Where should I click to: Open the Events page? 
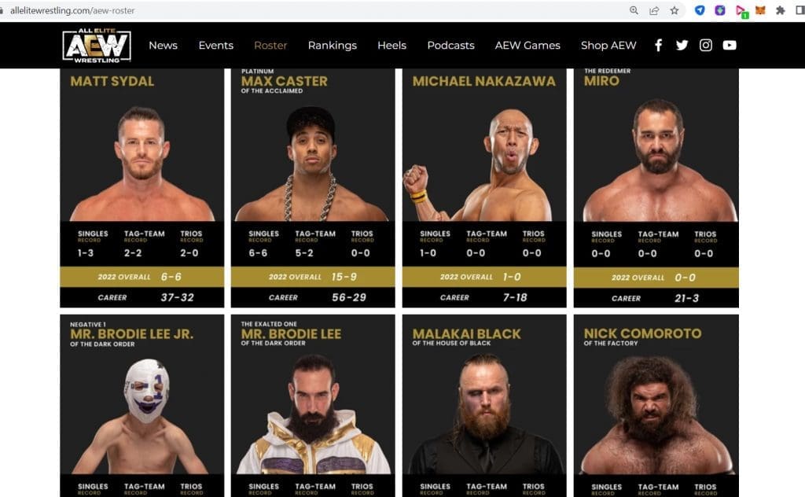coord(216,45)
